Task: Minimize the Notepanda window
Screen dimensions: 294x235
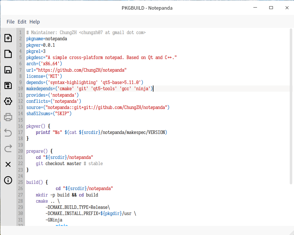Action: [255, 8]
